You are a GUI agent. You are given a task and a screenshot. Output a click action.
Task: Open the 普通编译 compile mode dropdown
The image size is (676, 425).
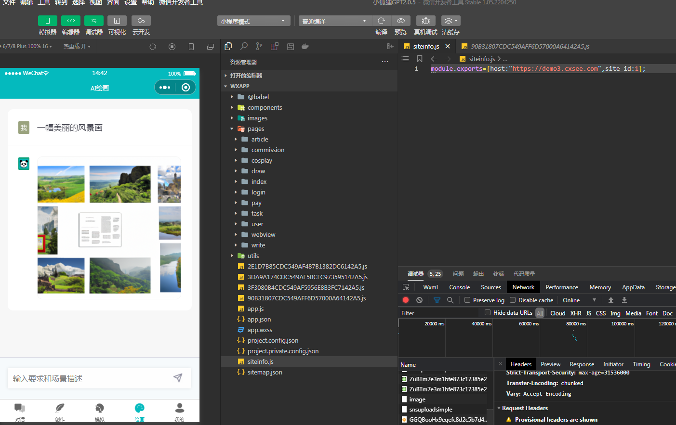[x=335, y=21]
